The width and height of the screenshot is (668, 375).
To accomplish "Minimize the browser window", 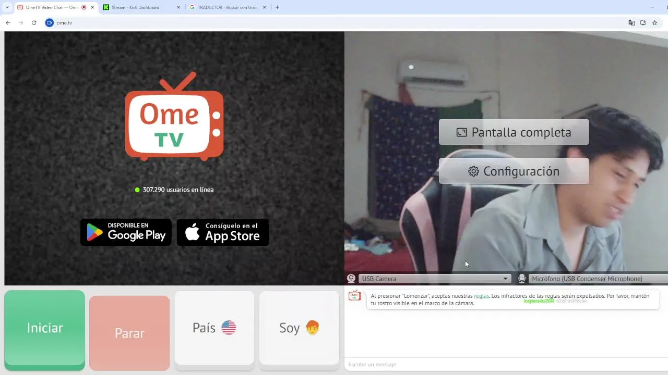I will click(652, 7).
